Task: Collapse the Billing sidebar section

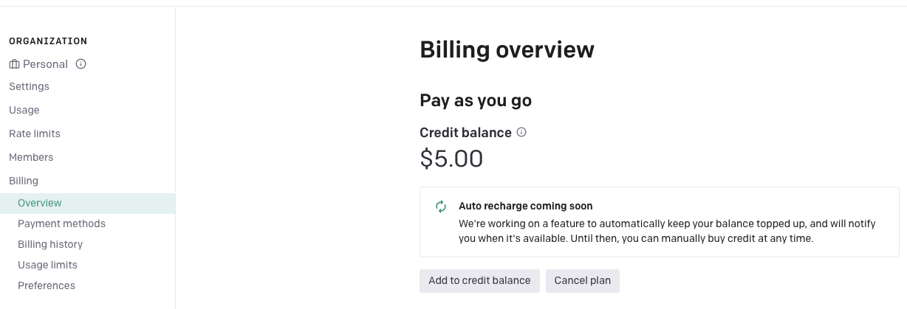Action: 24,181
